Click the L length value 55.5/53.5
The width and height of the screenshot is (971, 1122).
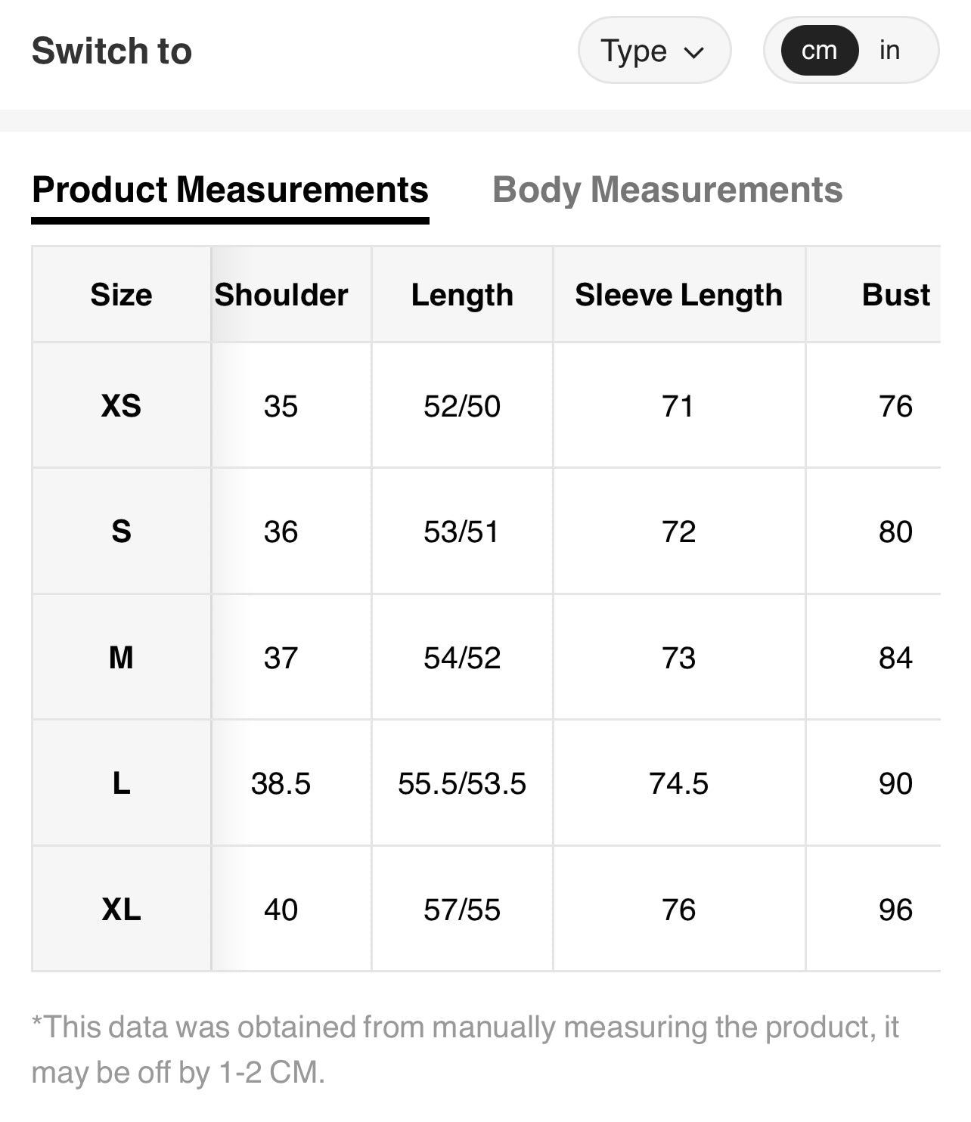coord(462,783)
